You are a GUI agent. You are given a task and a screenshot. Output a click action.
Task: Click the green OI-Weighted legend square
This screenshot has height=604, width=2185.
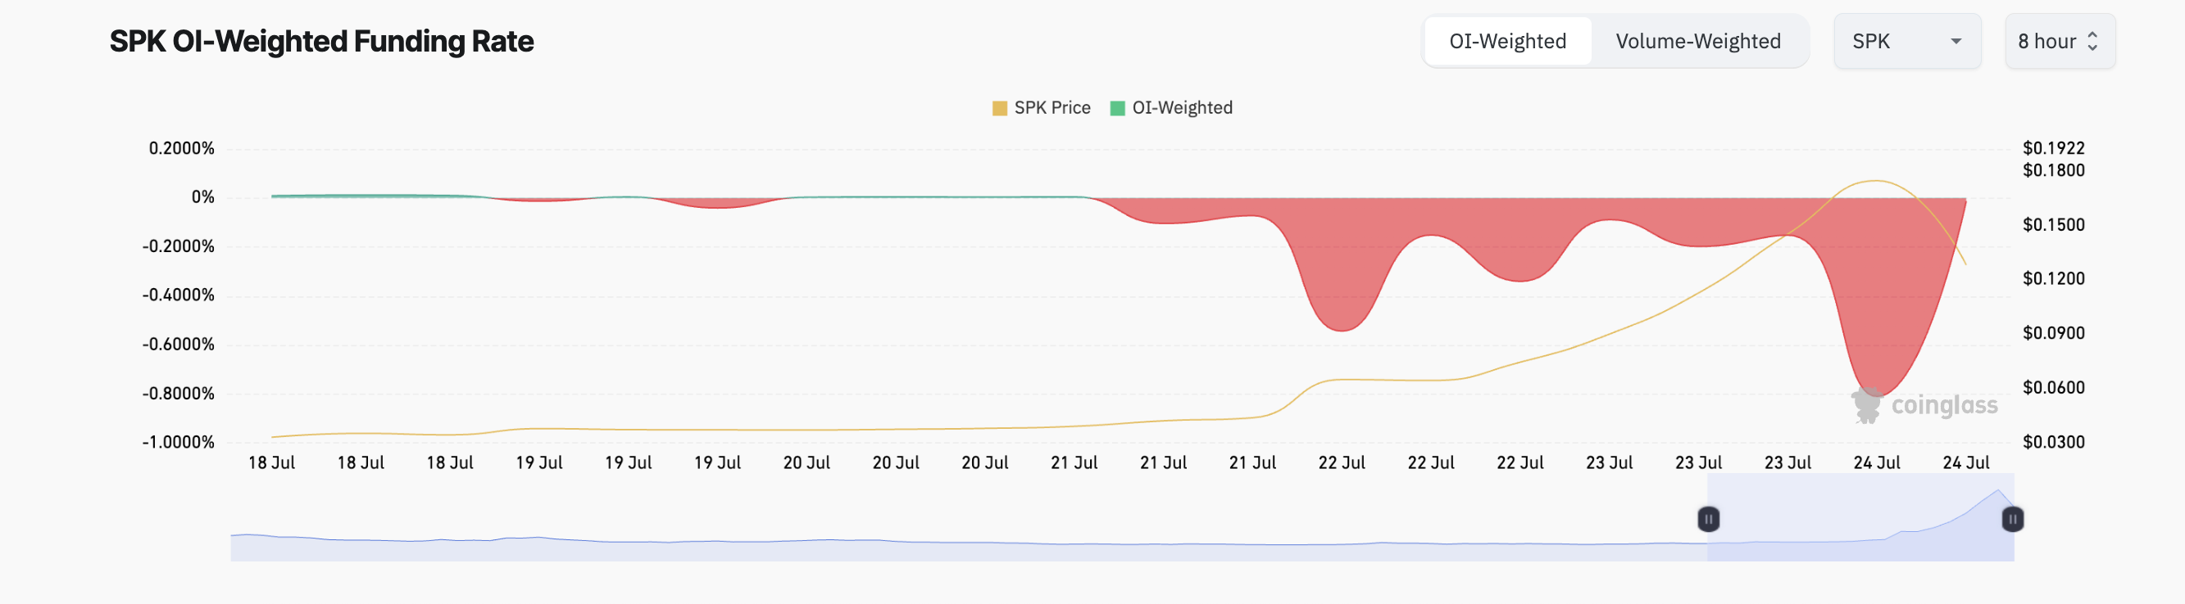pos(1117,108)
